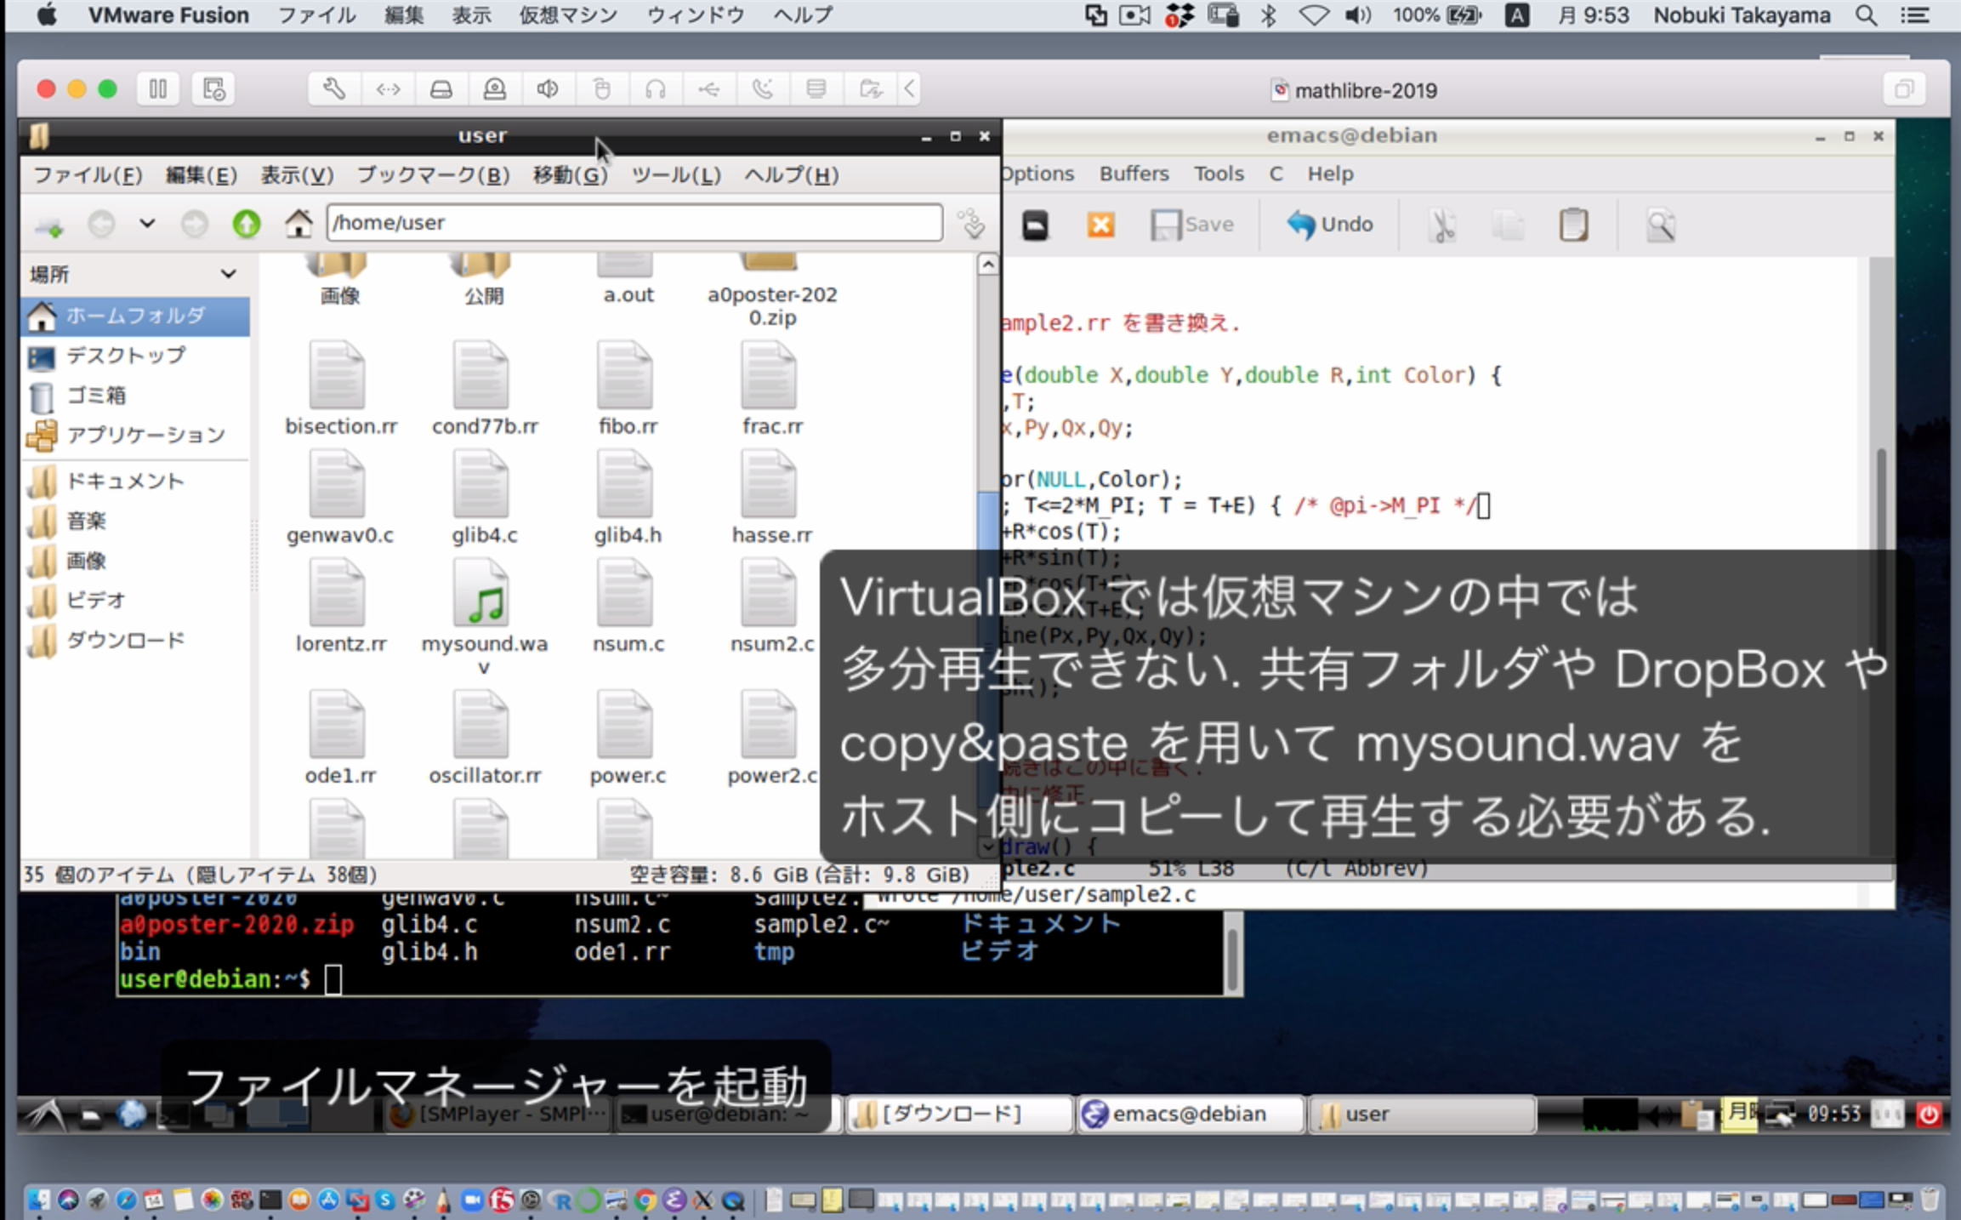Open file manager ファイル(F) menu
The height and width of the screenshot is (1220, 1961).
tap(87, 175)
